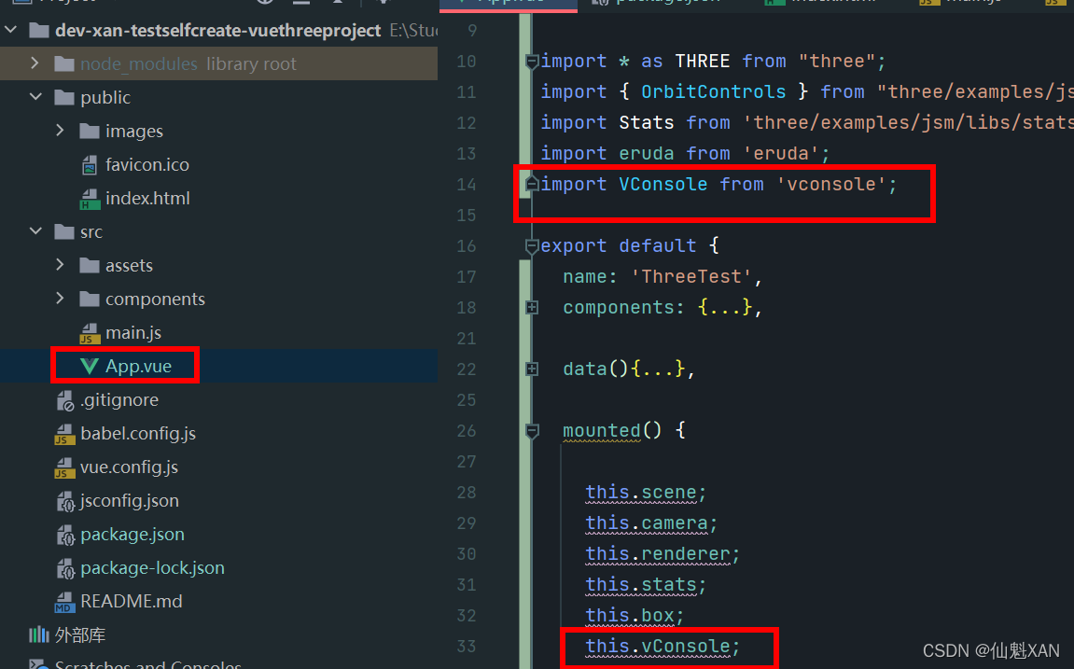Collapse the dev-xan-testselfcreate-vuethreeproject root folder
Screen dimensions: 1074x669
(11, 30)
